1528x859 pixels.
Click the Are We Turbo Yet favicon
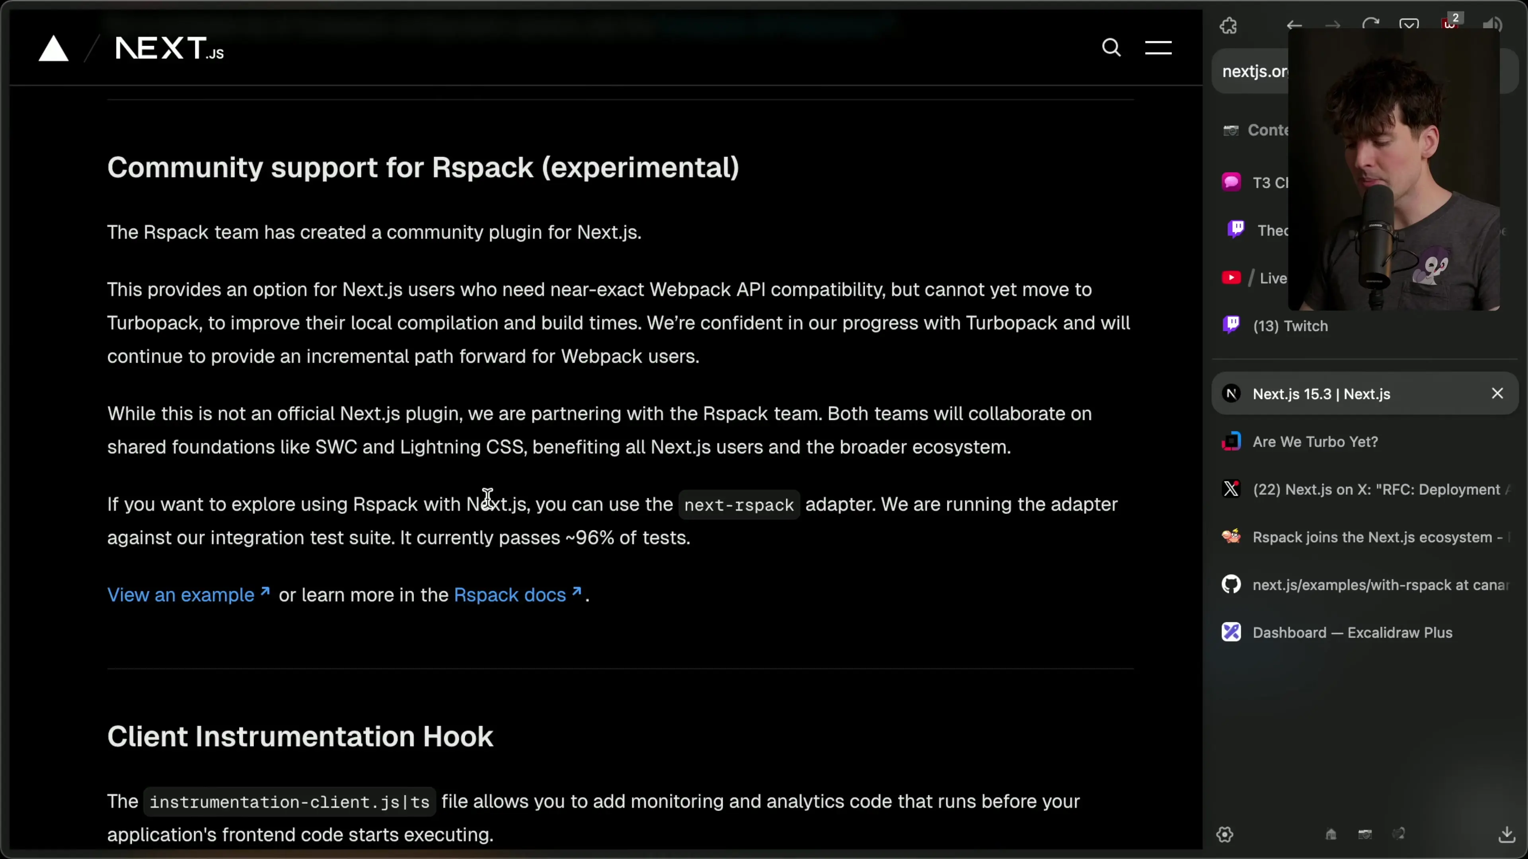1232,442
